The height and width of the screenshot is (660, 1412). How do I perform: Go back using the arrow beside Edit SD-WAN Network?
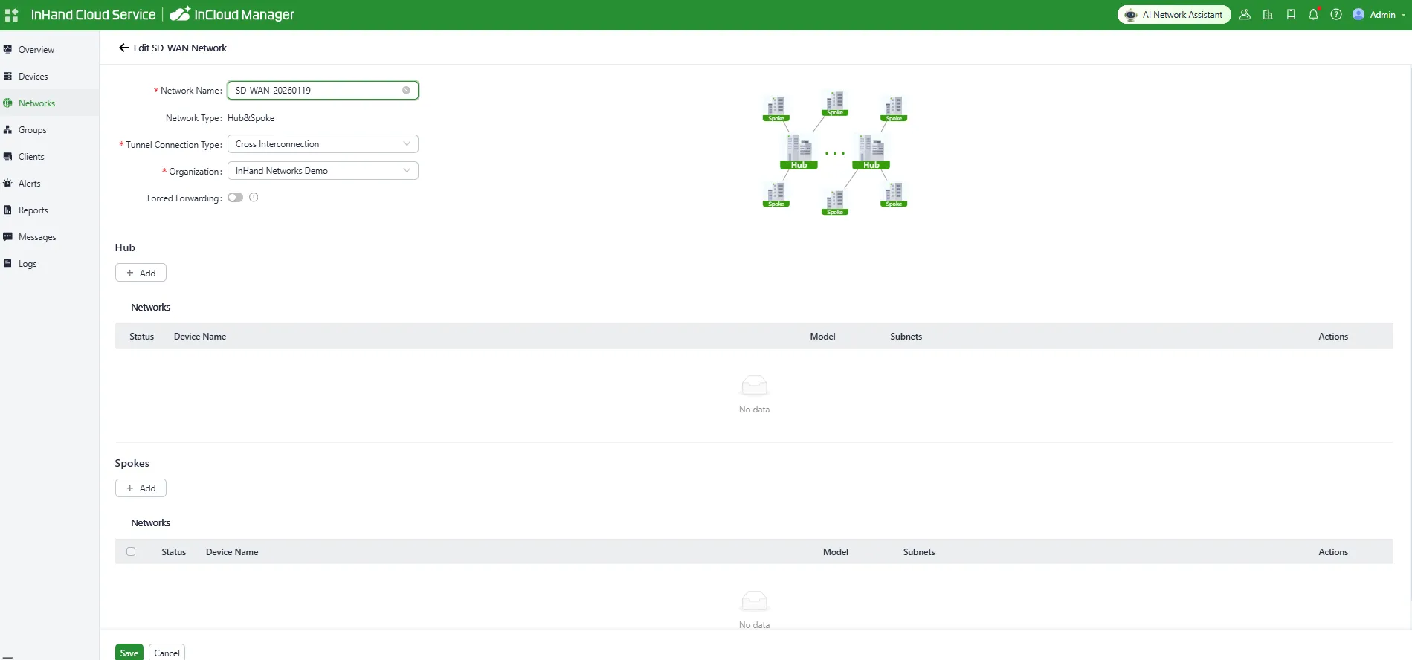124,48
